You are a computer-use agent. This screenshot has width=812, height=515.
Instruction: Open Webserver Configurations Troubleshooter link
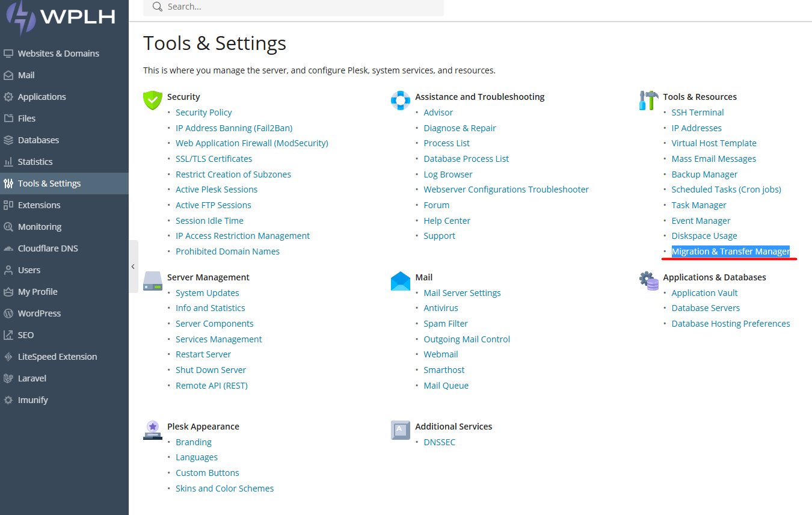506,190
